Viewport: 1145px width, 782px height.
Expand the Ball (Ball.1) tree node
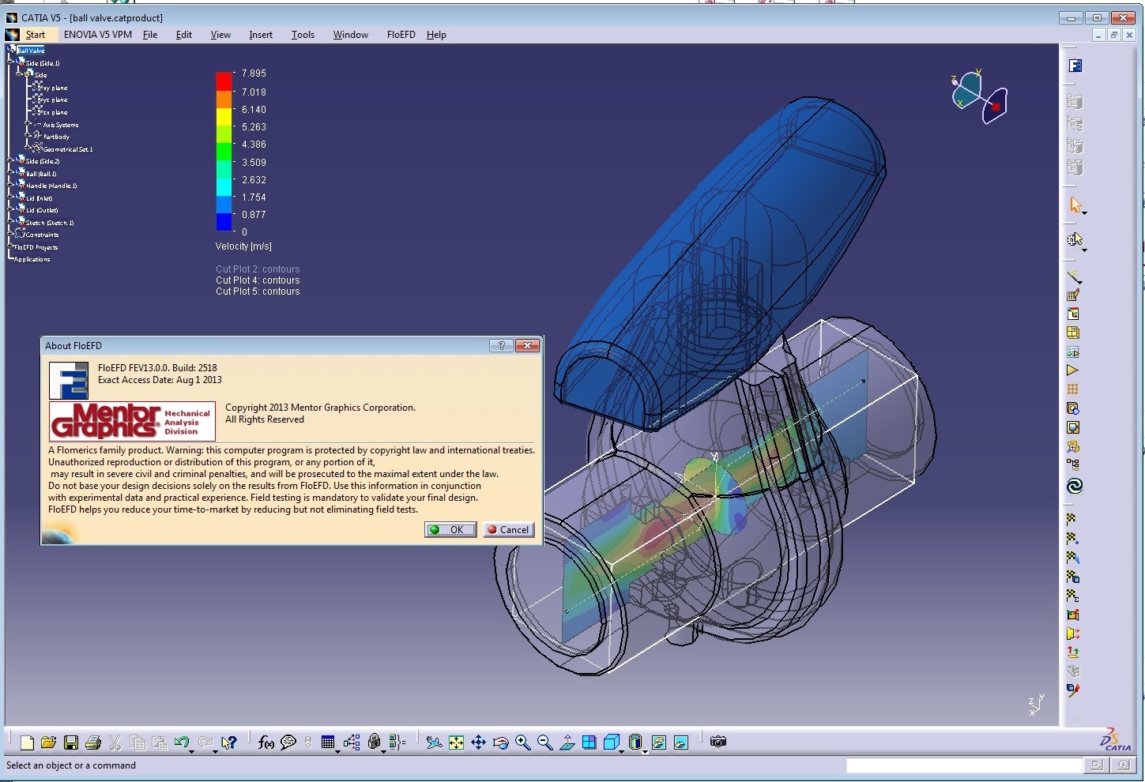(11, 173)
